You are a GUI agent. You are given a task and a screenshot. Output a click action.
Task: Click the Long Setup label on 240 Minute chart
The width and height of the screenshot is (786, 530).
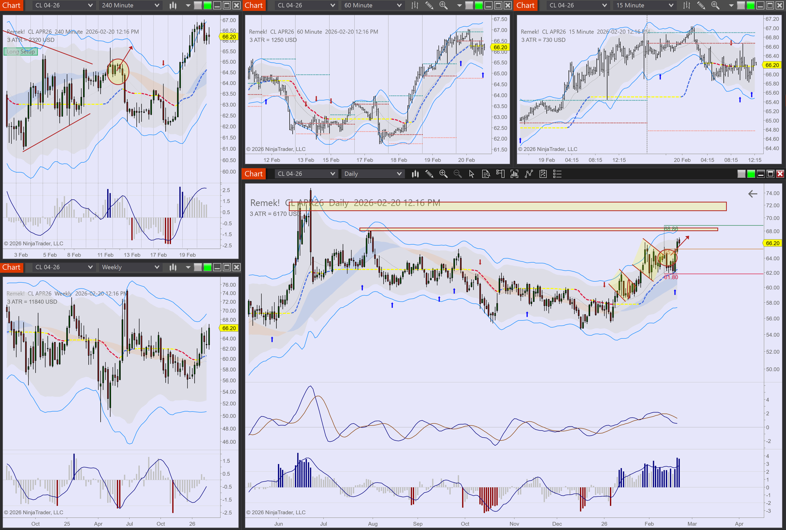click(21, 52)
